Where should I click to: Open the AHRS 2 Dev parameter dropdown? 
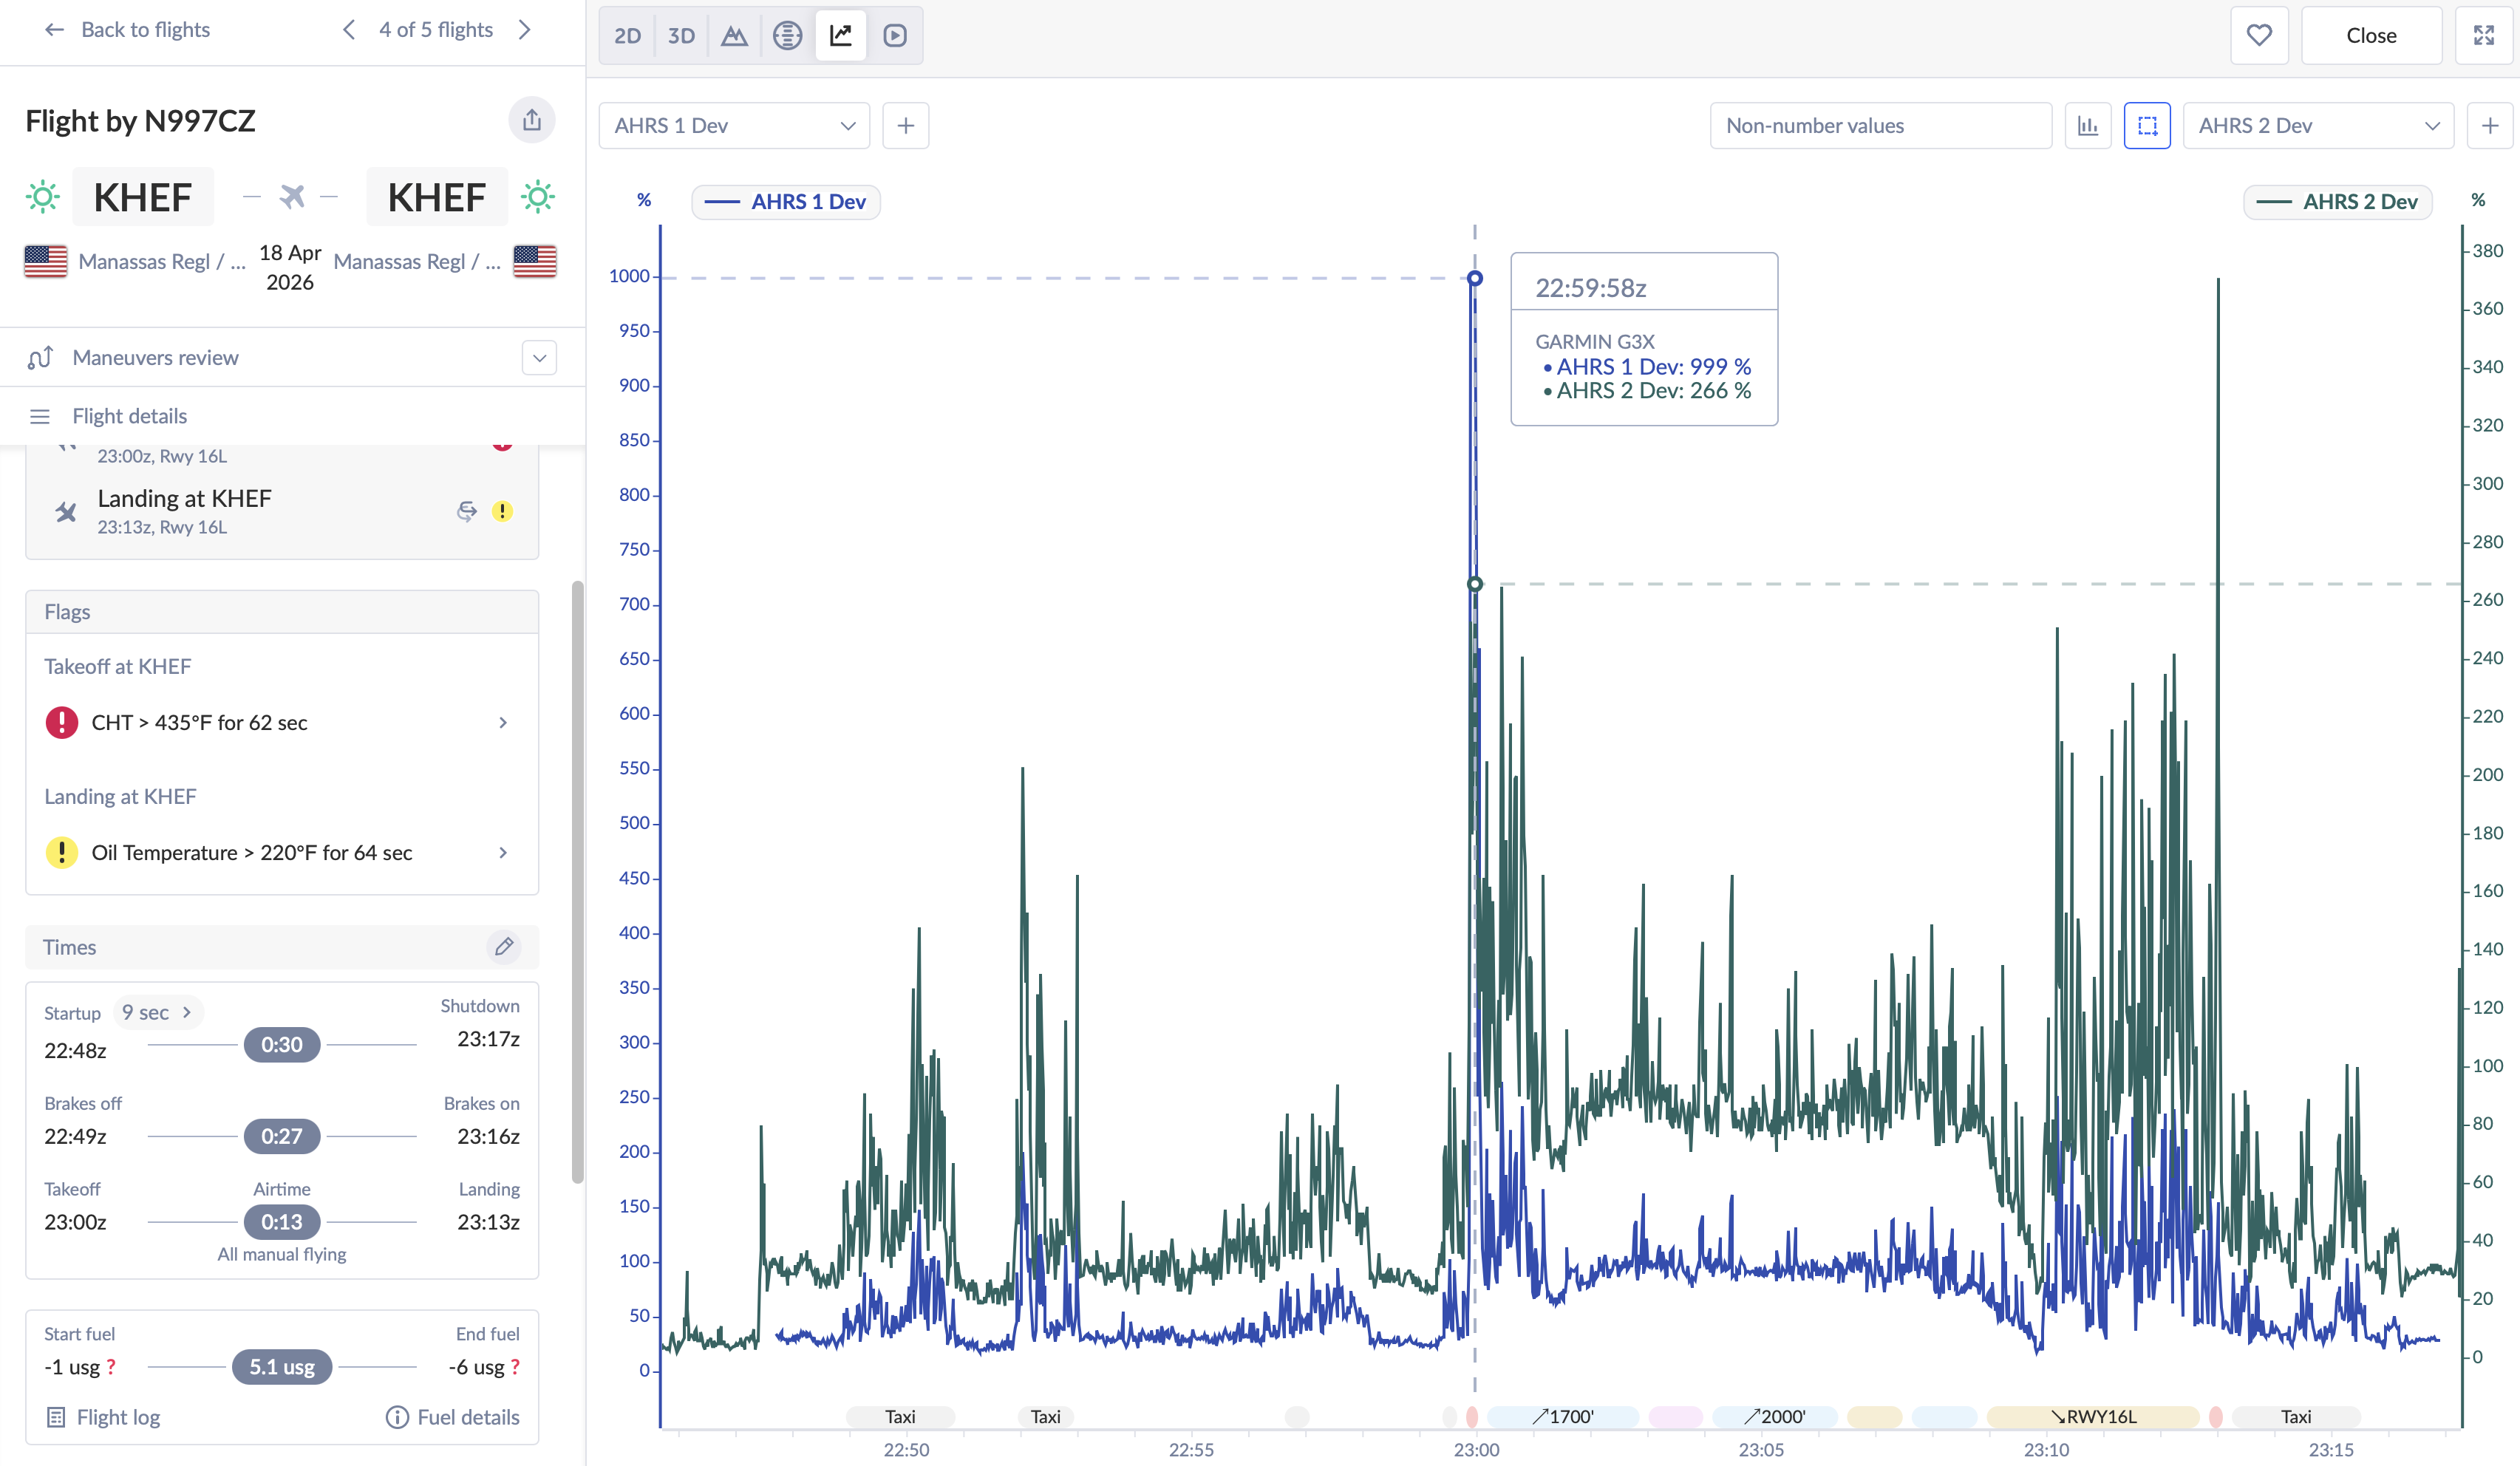click(x=2318, y=126)
